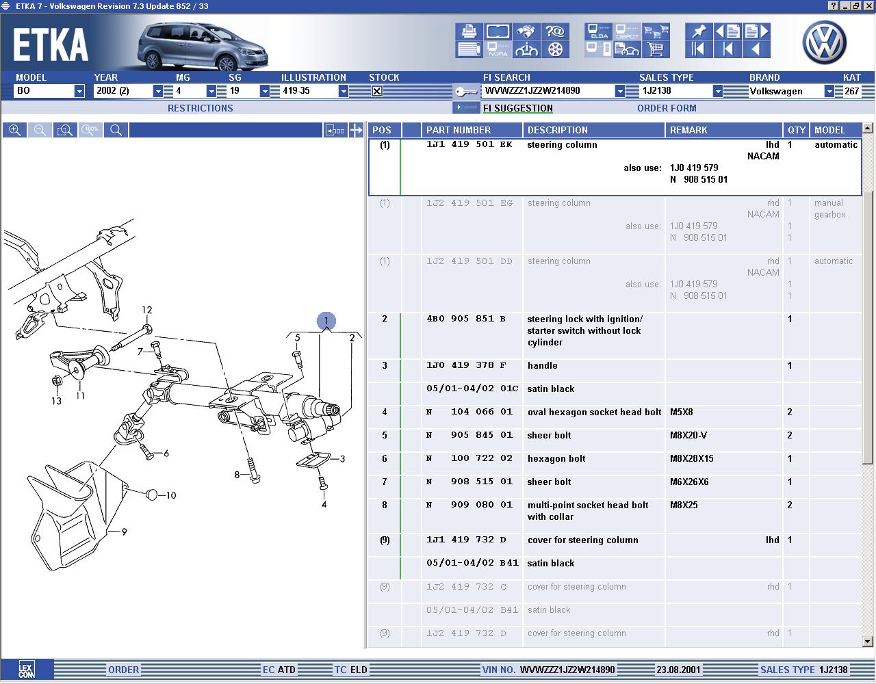876x684 pixels.
Task: Go to the previous page document icon
Action: (x=727, y=31)
